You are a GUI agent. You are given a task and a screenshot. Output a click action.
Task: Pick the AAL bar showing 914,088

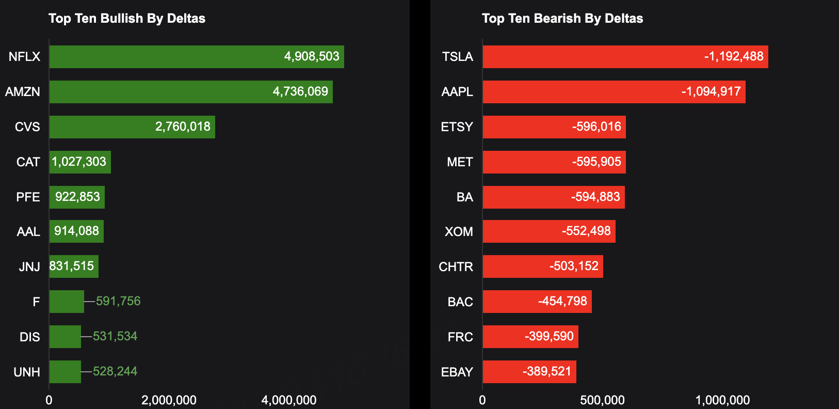pos(76,231)
